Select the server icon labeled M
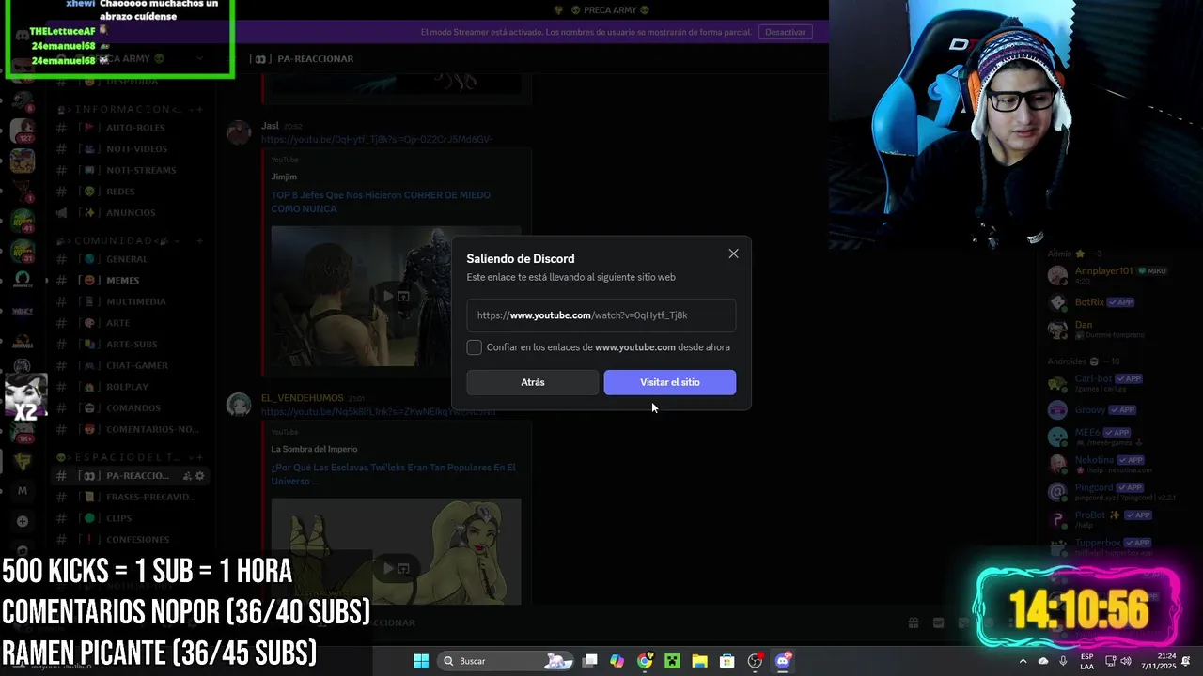The image size is (1203, 676). (23, 491)
